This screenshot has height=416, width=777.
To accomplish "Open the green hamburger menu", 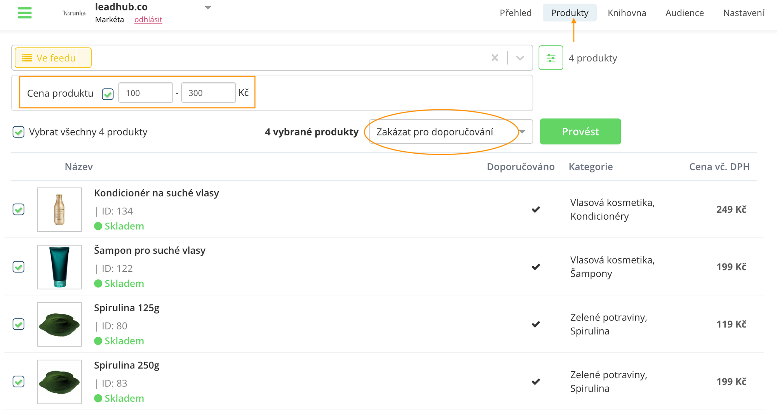I will pyautogui.click(x=25, y=13).
